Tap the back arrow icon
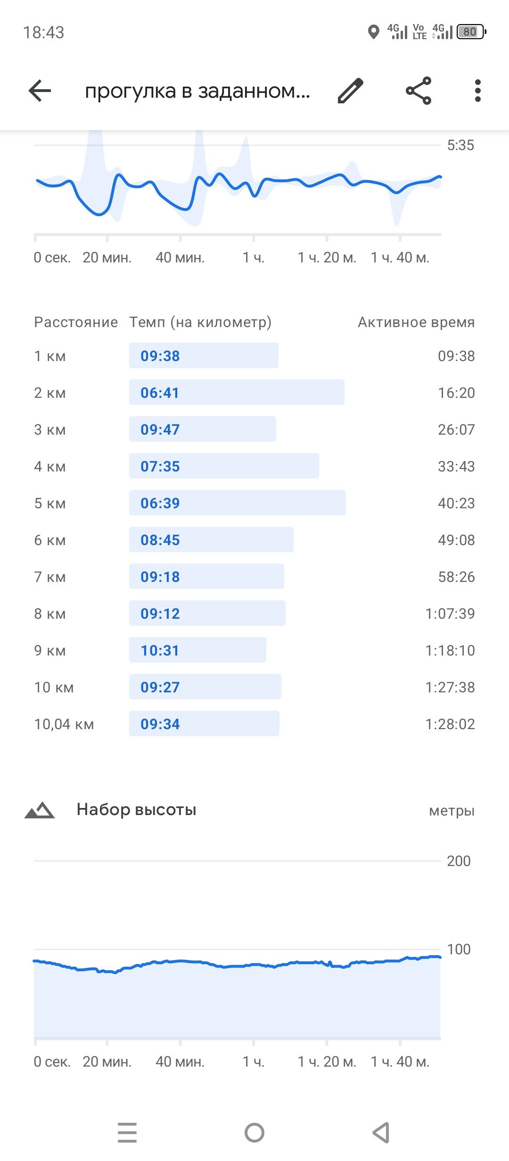Image resolution: width=509 pixels, height=1161 pixels. tap(40, 91)
